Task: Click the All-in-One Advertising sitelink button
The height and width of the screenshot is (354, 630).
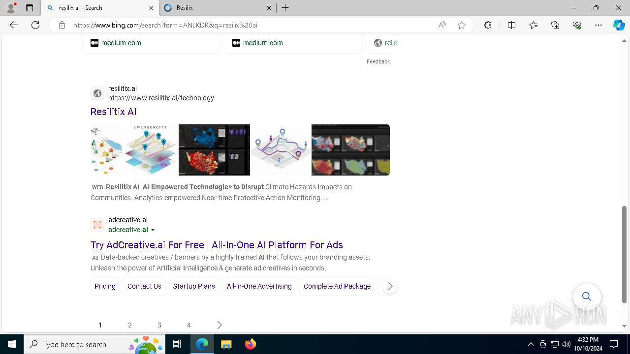Action: point(259,286)
